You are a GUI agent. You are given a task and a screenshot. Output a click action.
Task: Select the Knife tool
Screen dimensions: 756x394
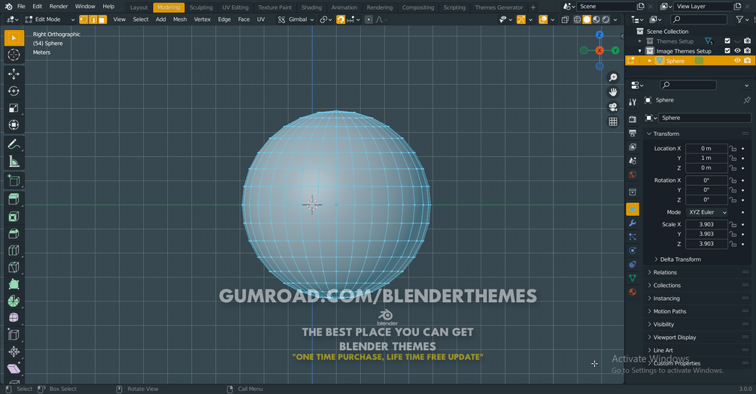pyautogui.click(x=14, y=268)
